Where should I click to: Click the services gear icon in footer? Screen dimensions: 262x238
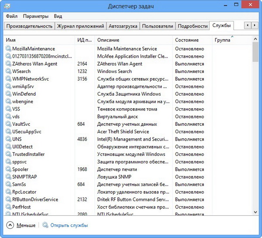(45, 225)
